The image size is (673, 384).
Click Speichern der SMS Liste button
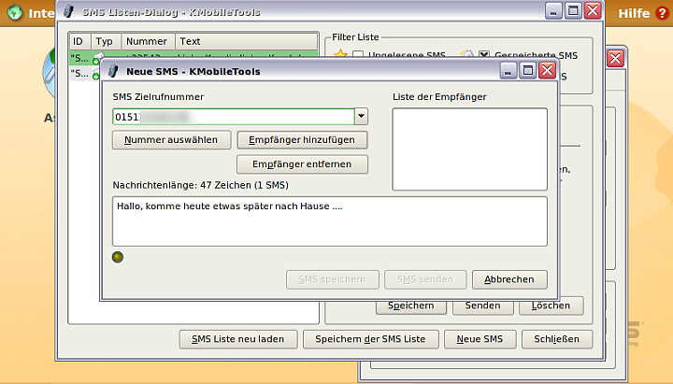click(370, 339)
